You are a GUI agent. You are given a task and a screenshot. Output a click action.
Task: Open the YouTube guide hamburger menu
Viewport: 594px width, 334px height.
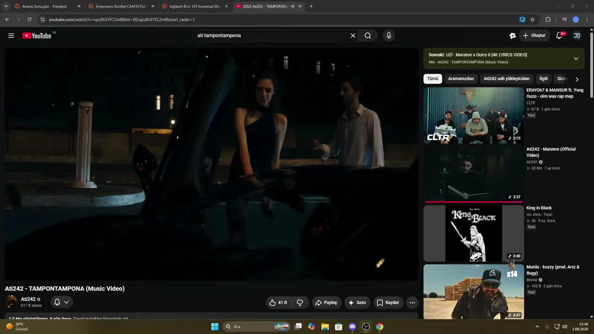tap(11, 36)
